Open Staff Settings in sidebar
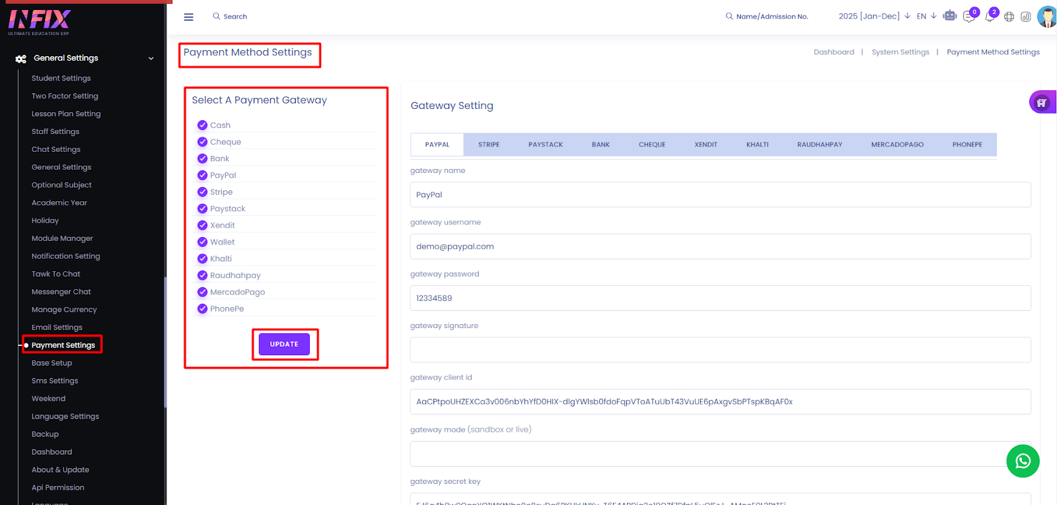The width and height of the screenshot is (1057, 505). (x=55, y=131)
